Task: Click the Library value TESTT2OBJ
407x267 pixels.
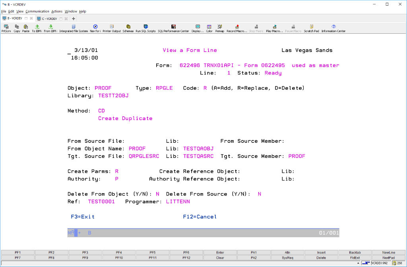Action: (113, 96)
